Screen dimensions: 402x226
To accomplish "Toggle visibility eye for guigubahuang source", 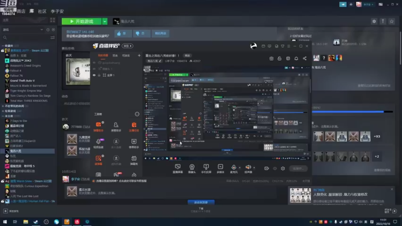I will (94, 63).
